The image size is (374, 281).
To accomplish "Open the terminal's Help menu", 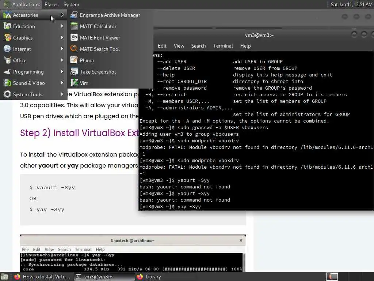I will tap(245, 46).
